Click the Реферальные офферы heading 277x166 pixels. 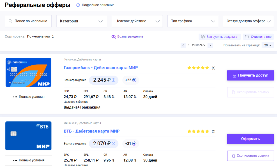38,5
